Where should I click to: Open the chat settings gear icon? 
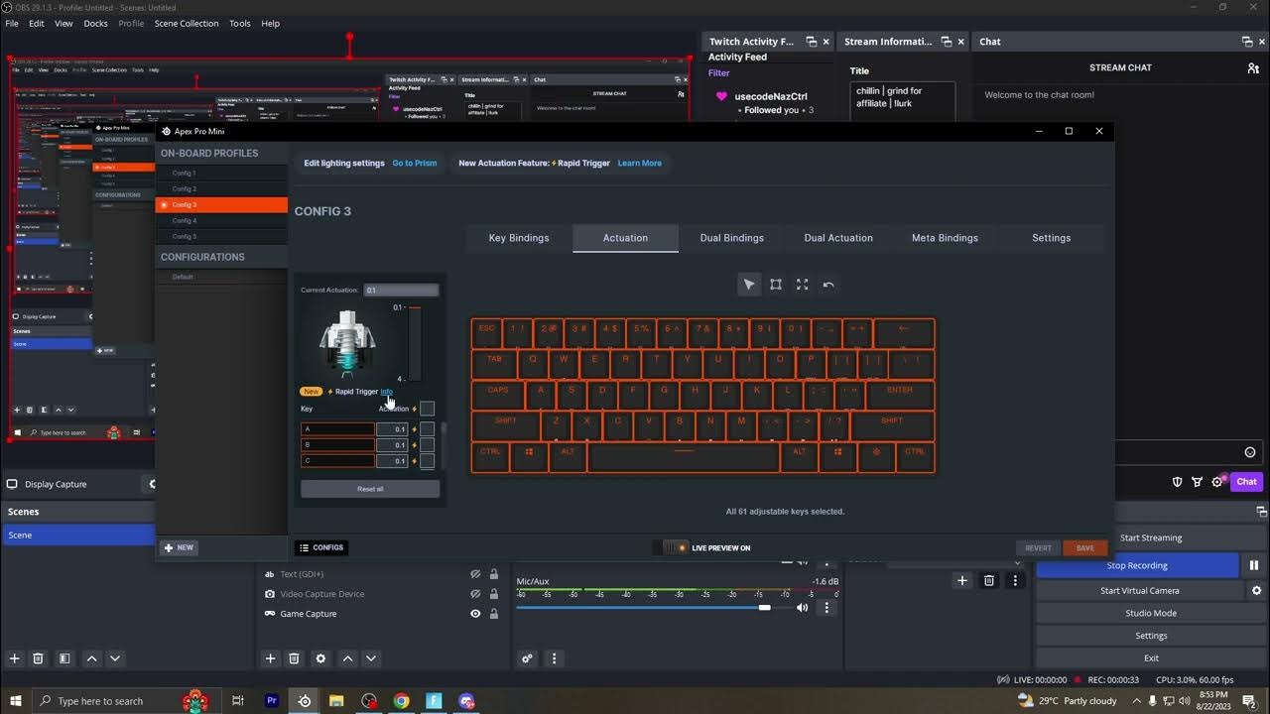tap(1217, 482)
